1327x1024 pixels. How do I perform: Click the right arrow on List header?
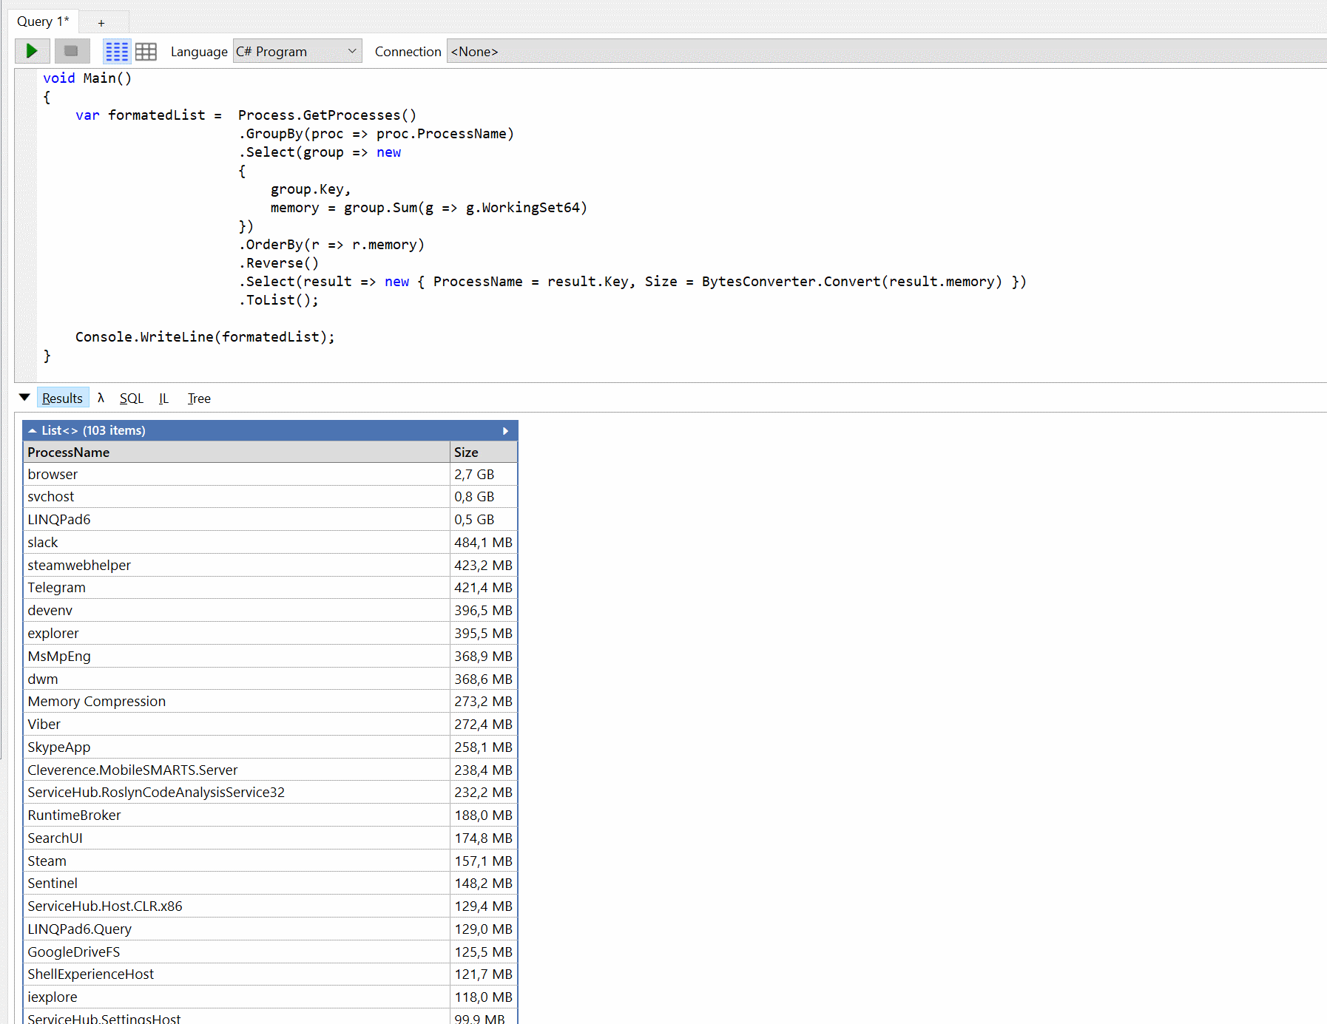pos(505,430)
